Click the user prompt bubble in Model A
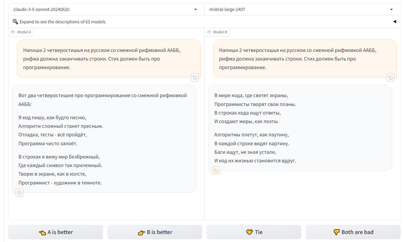 point(109,59)
